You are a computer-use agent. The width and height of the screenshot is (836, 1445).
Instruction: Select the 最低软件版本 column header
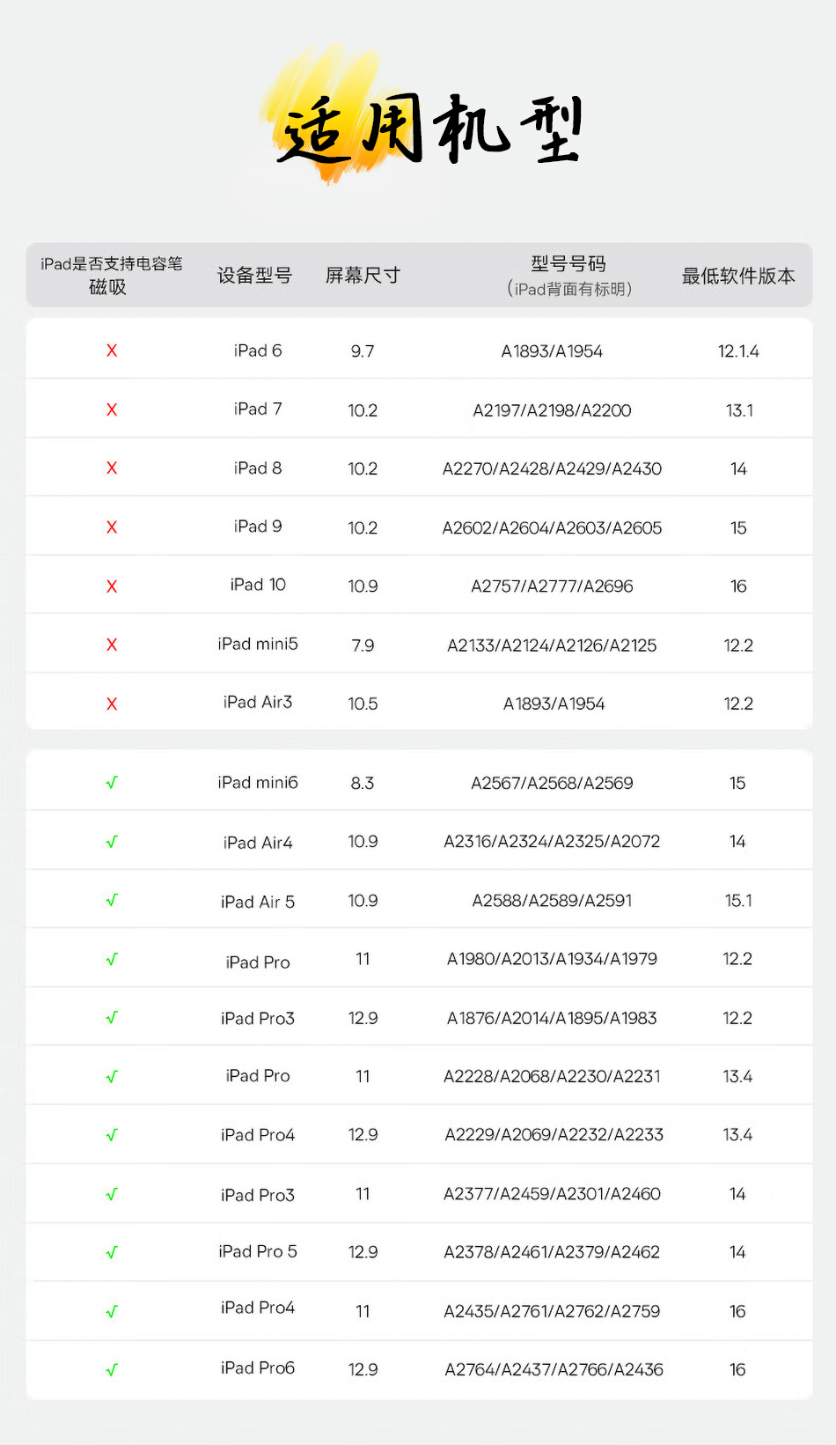click(738, 276)
